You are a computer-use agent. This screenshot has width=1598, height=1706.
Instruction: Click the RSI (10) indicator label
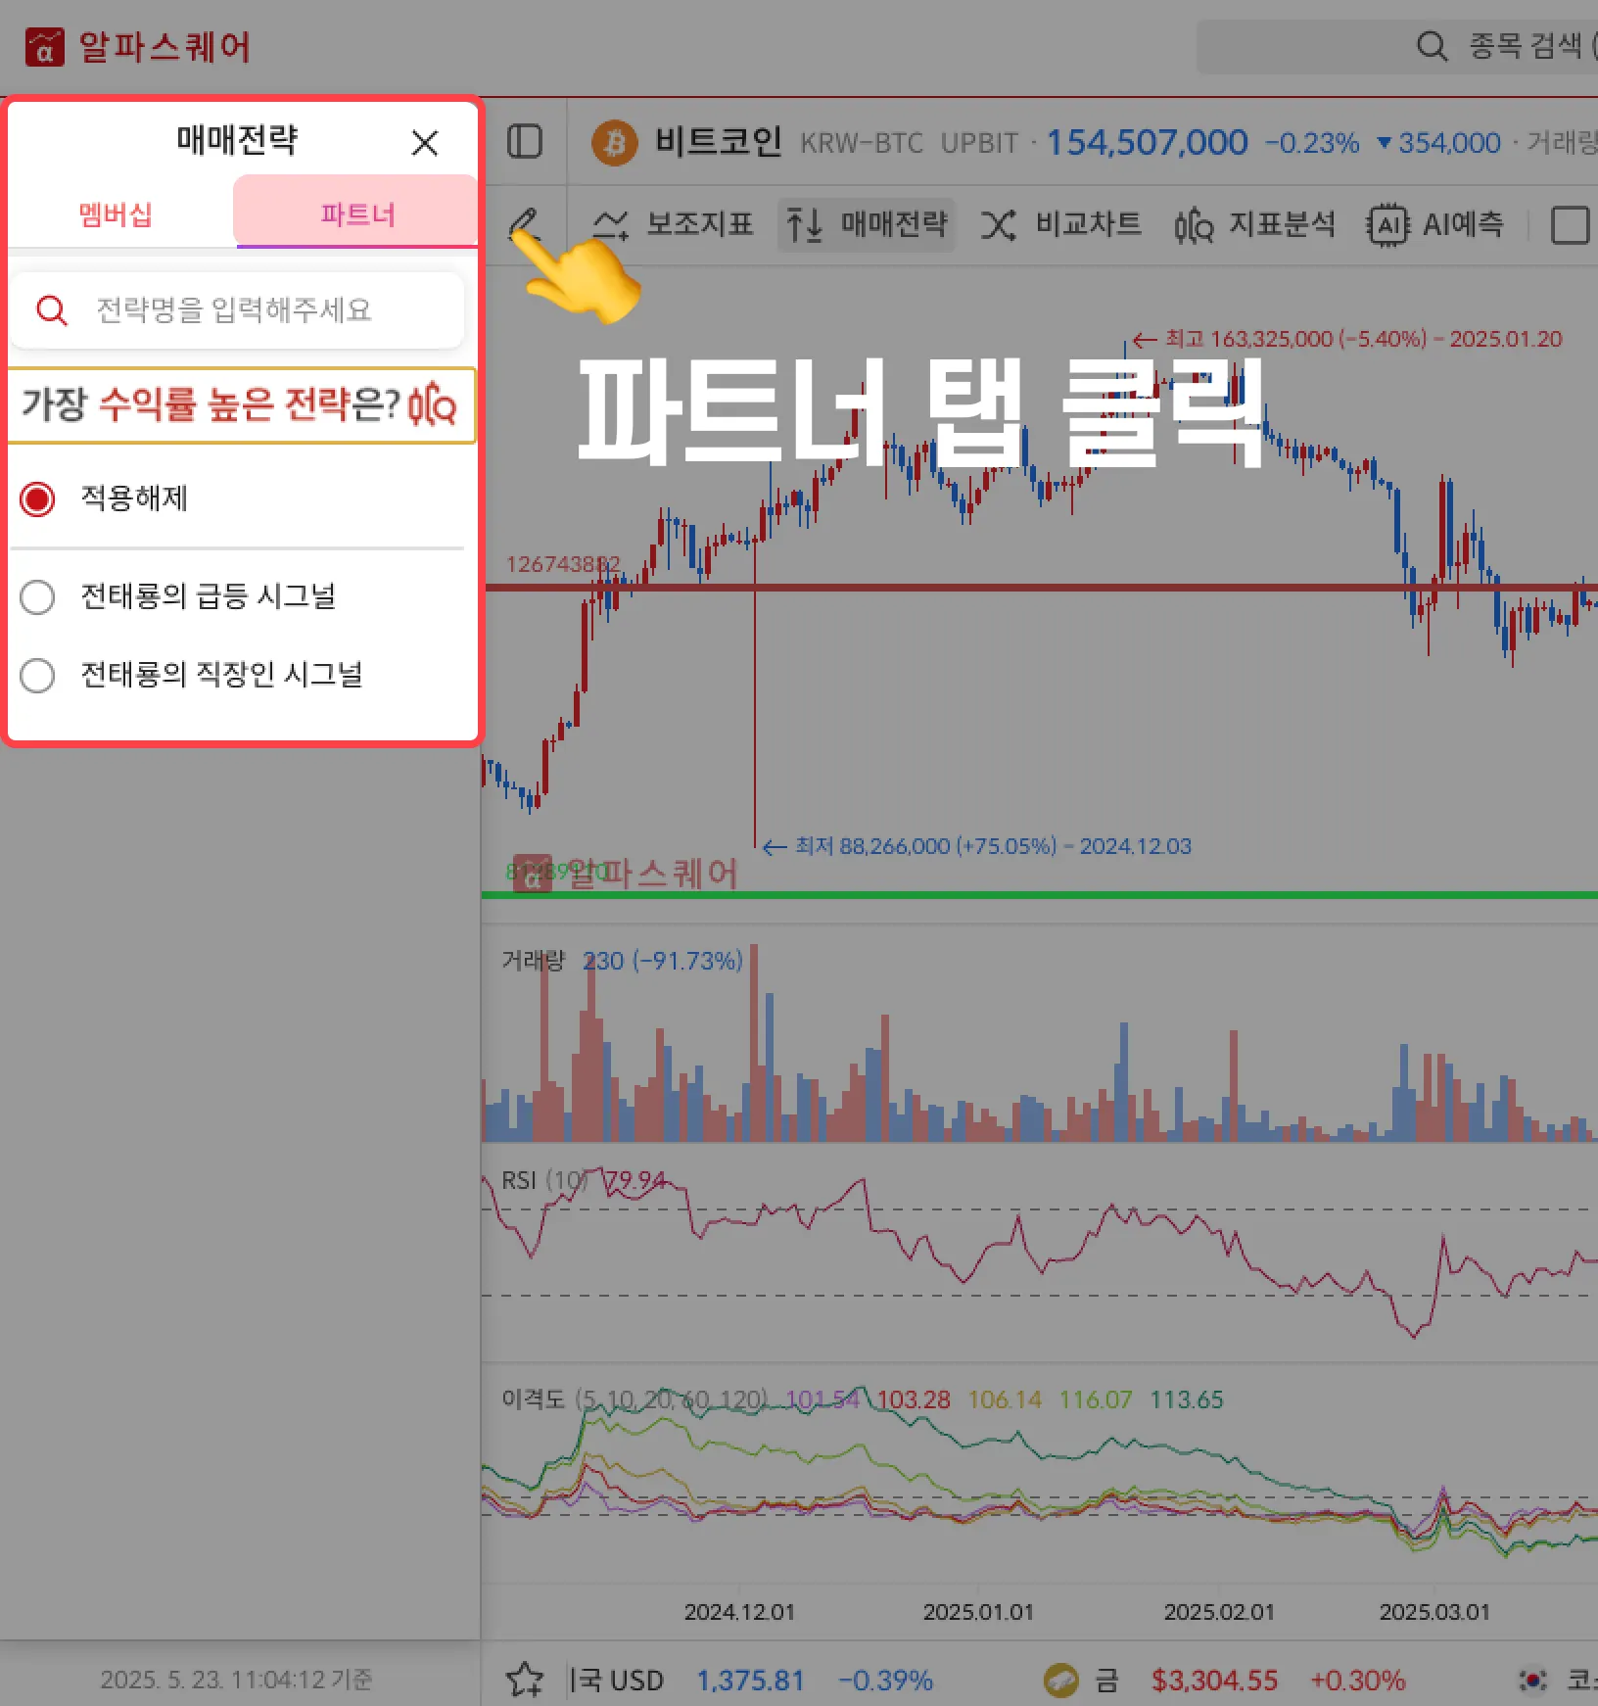click(x=544, y=1180)
